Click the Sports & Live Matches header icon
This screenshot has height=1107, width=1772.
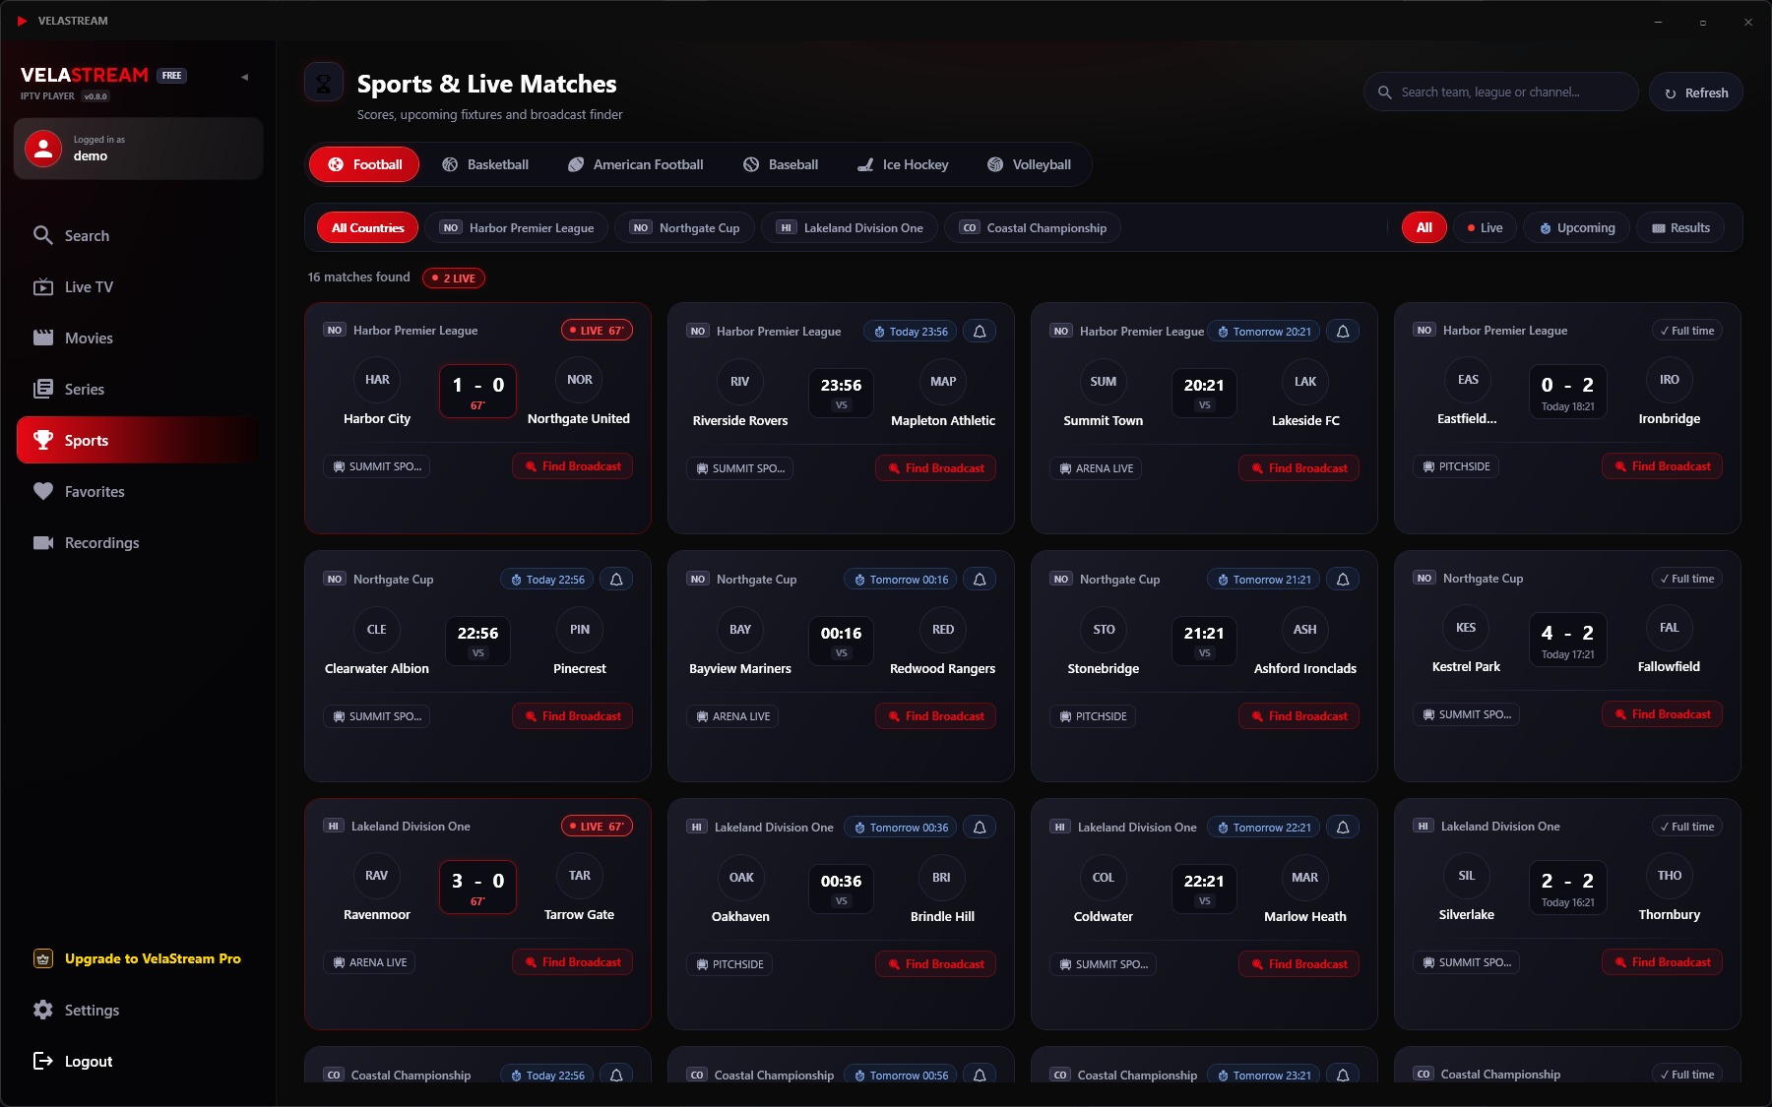point(324,84)
